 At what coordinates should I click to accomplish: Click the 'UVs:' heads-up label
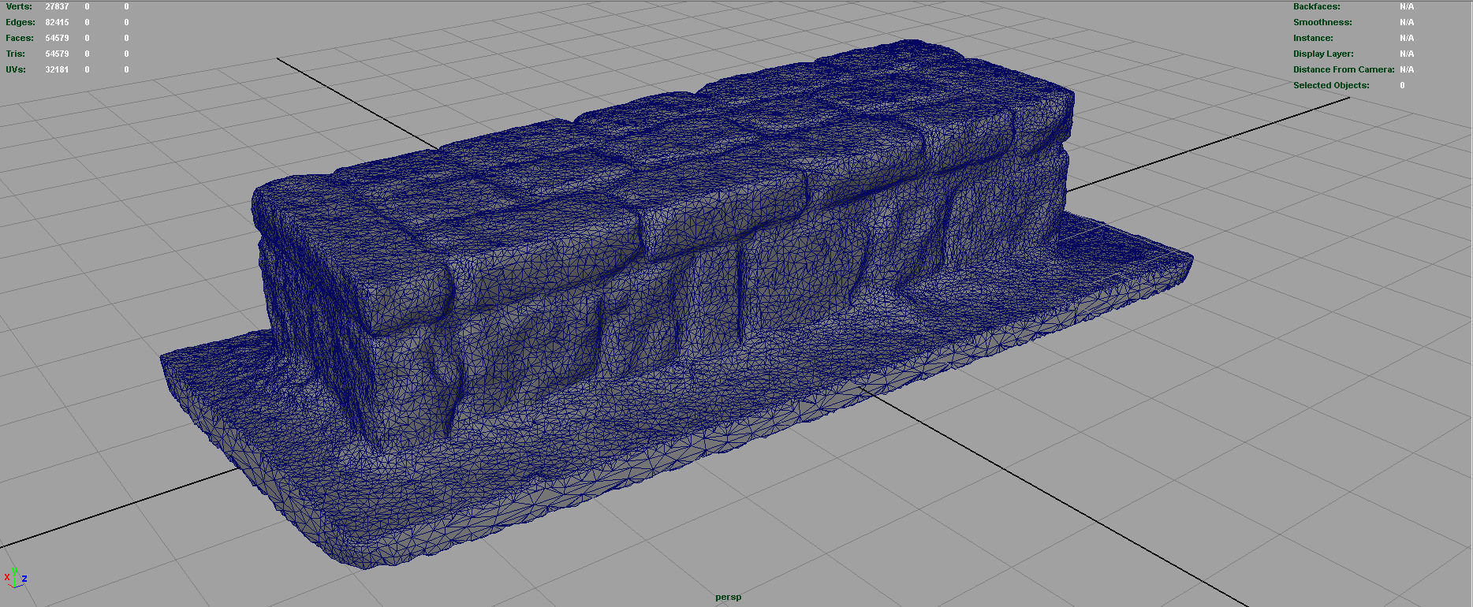coord(16,69)
